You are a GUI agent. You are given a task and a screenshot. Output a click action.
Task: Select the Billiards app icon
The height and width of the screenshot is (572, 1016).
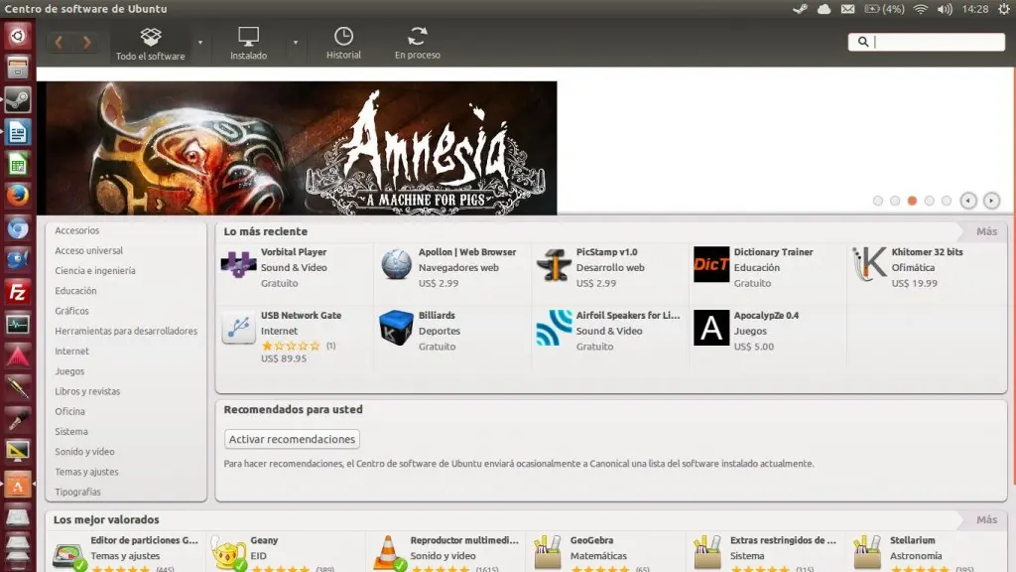coord(397,328)
